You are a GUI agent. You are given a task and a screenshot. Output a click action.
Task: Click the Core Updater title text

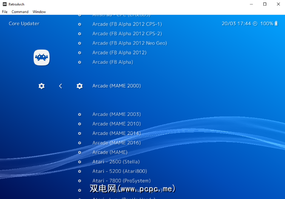[24, 24]
